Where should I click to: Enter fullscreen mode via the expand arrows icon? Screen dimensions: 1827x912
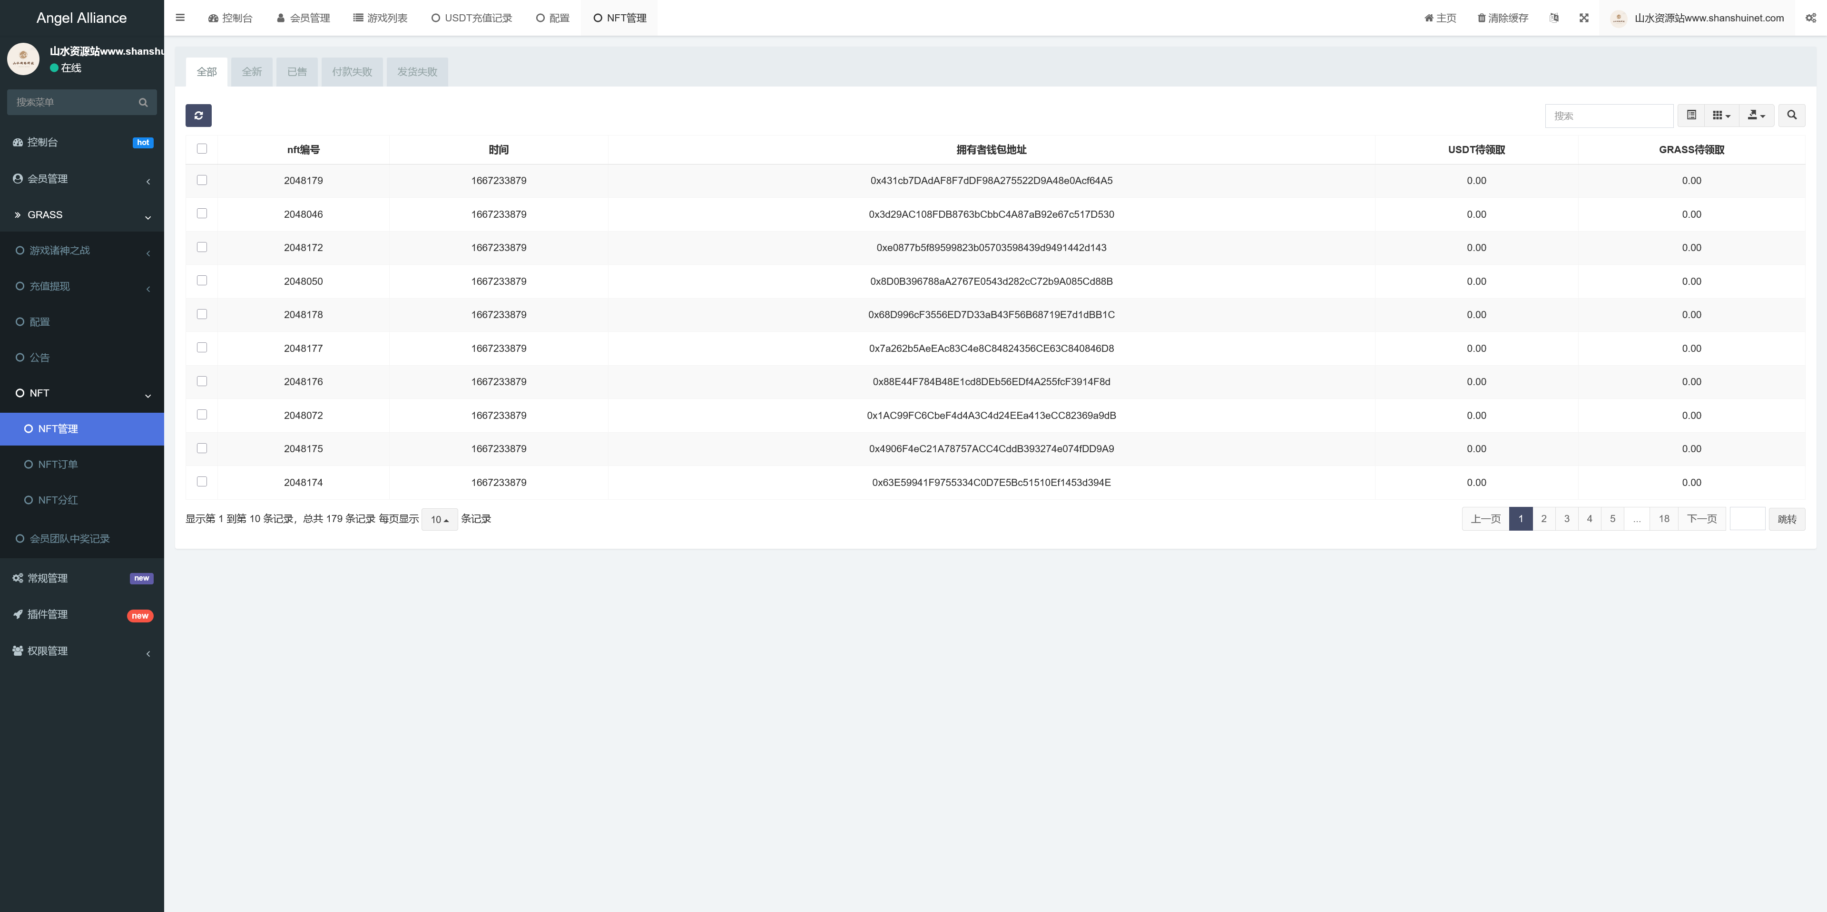click(1584, 18)
